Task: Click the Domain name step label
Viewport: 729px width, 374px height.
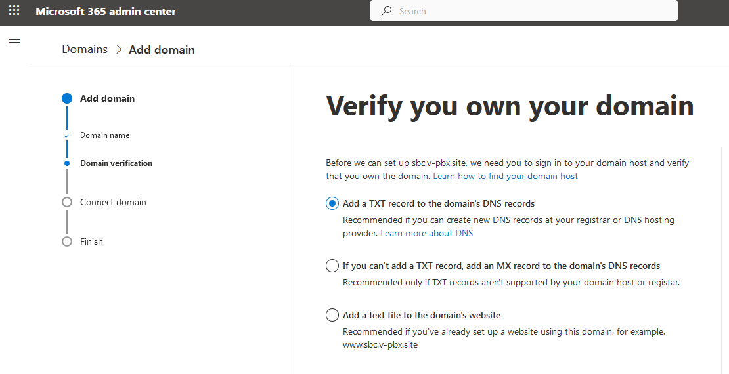Action: (x=104, y=135)
